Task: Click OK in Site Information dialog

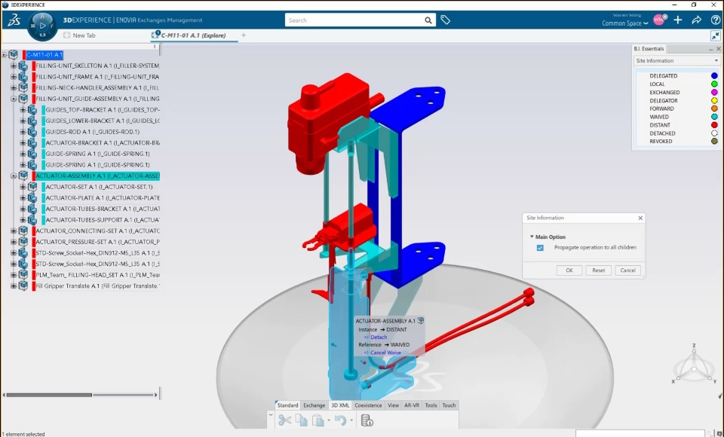Action: (569, 270)
